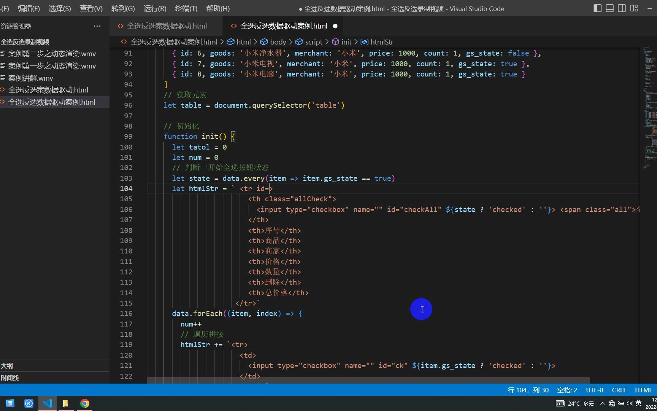Select 全选反选数据驱动案例.html in explorer
The width and height of the screenshot is (657, 411).
point(55,102)
